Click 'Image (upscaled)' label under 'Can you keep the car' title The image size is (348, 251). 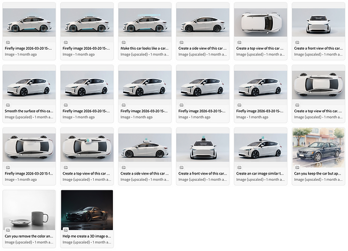pyautogui.click(x=308, y=180)
